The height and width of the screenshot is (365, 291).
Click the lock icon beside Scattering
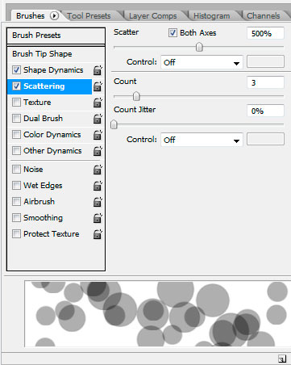pyautogui.click(x=98, y=86)
